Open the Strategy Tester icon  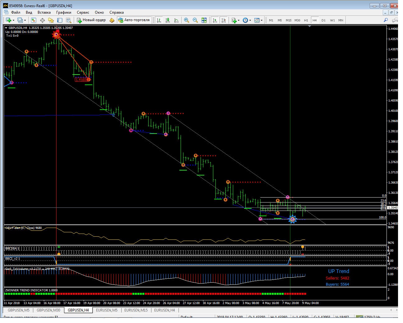click(x=68, y=20)
